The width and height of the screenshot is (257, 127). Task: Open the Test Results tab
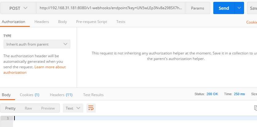pyautogui.click(x=93, y=95)
